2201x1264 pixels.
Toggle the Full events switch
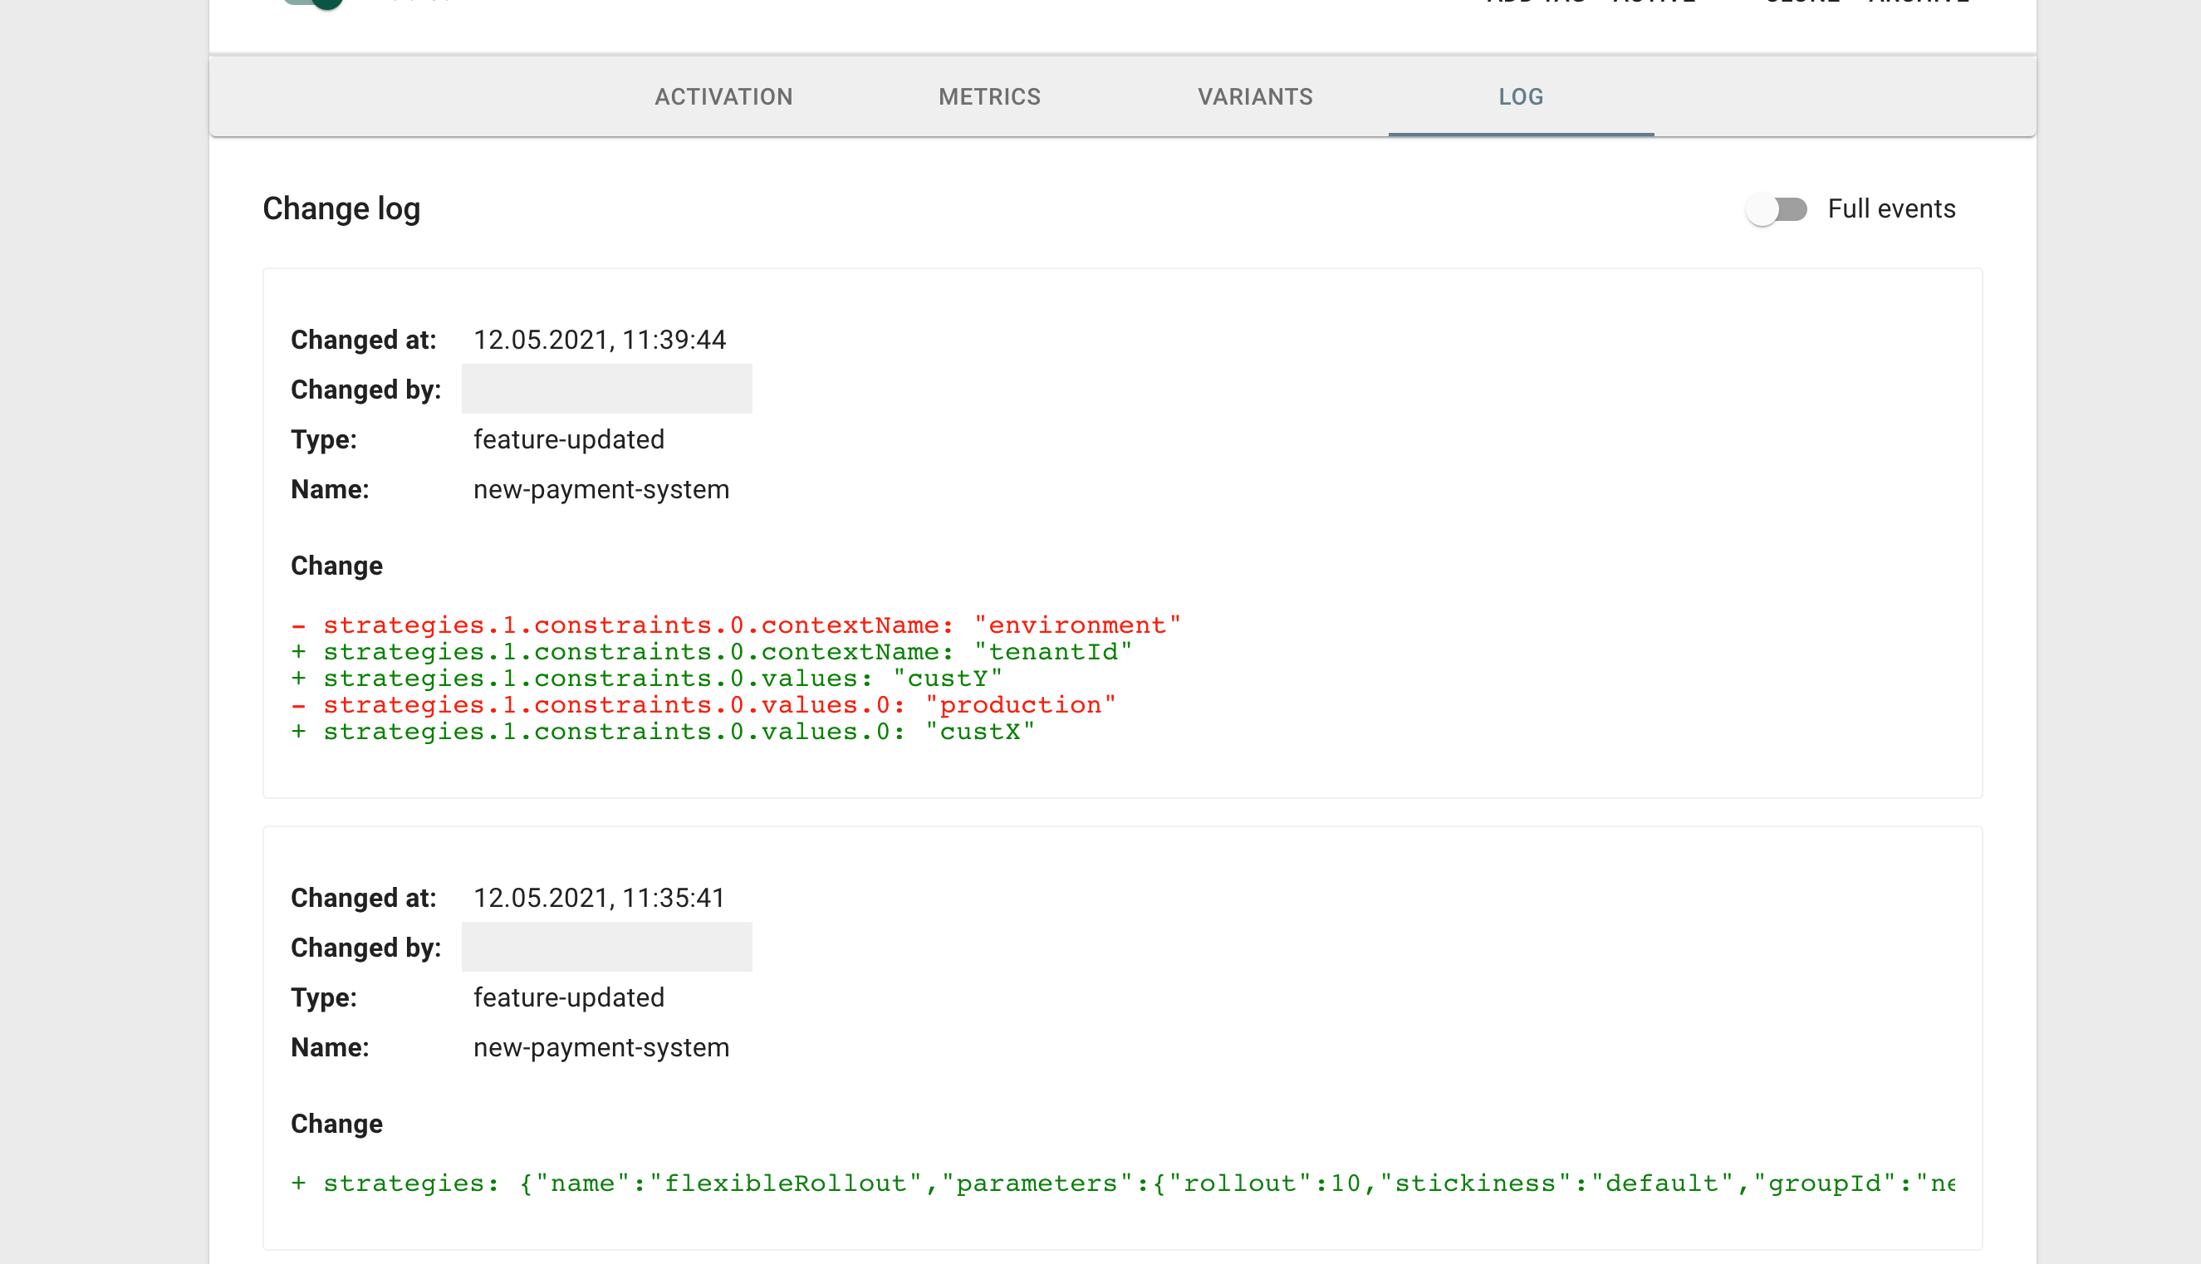pos(1776,209)
